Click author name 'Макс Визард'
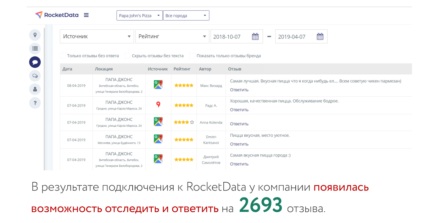This screenshot has height=223, width=429. (211, 86)
